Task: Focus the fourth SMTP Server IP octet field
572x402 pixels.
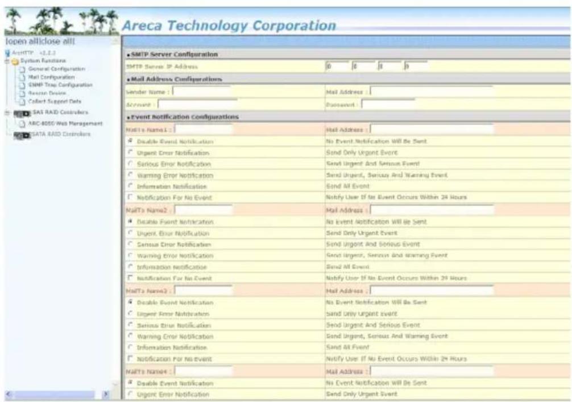Action: [416, 67]
